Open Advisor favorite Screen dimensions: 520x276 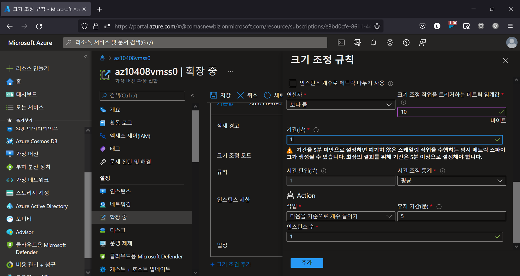(x=20, y=232)
